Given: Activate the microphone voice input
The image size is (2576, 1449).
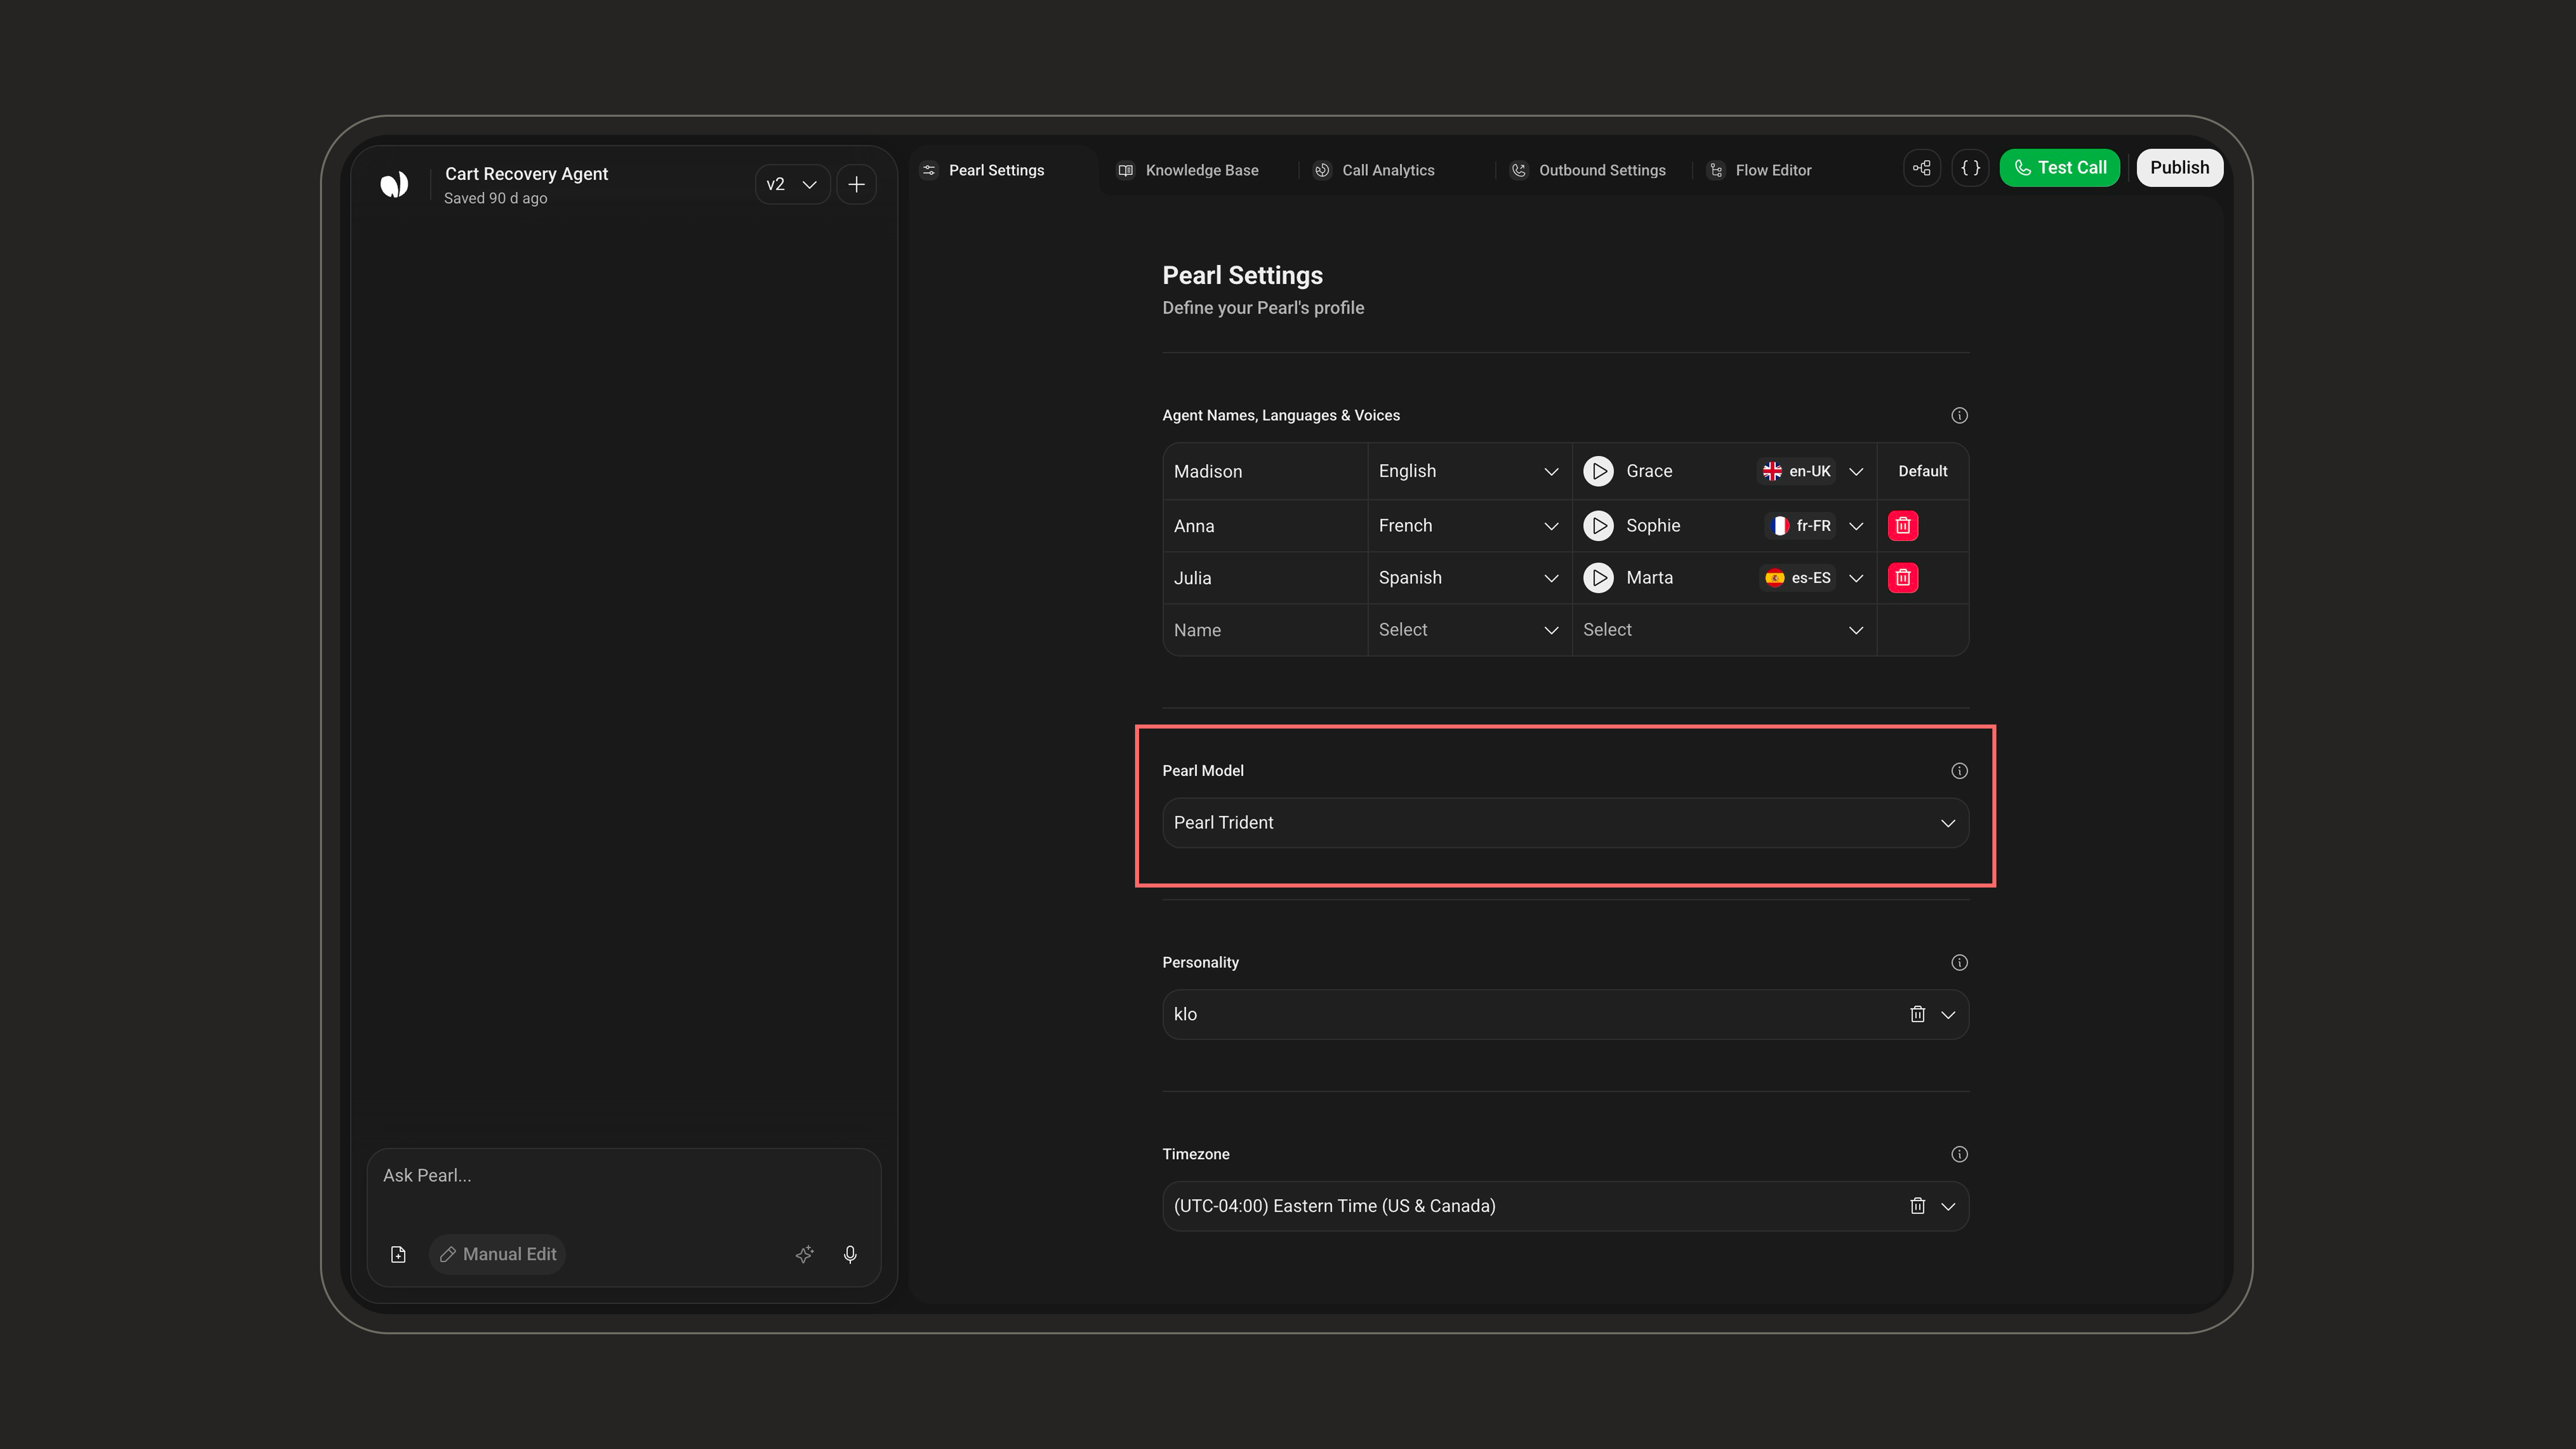Looking at the screenshot, I should click(x=850, y=1254).
